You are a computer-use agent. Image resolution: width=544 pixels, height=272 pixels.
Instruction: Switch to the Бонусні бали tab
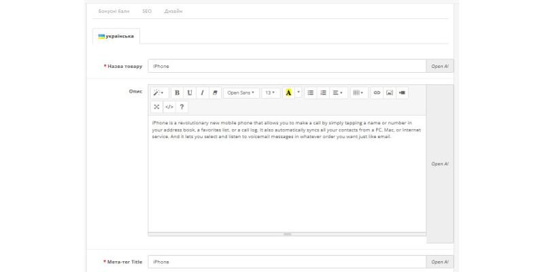click(x=114, y=11)
